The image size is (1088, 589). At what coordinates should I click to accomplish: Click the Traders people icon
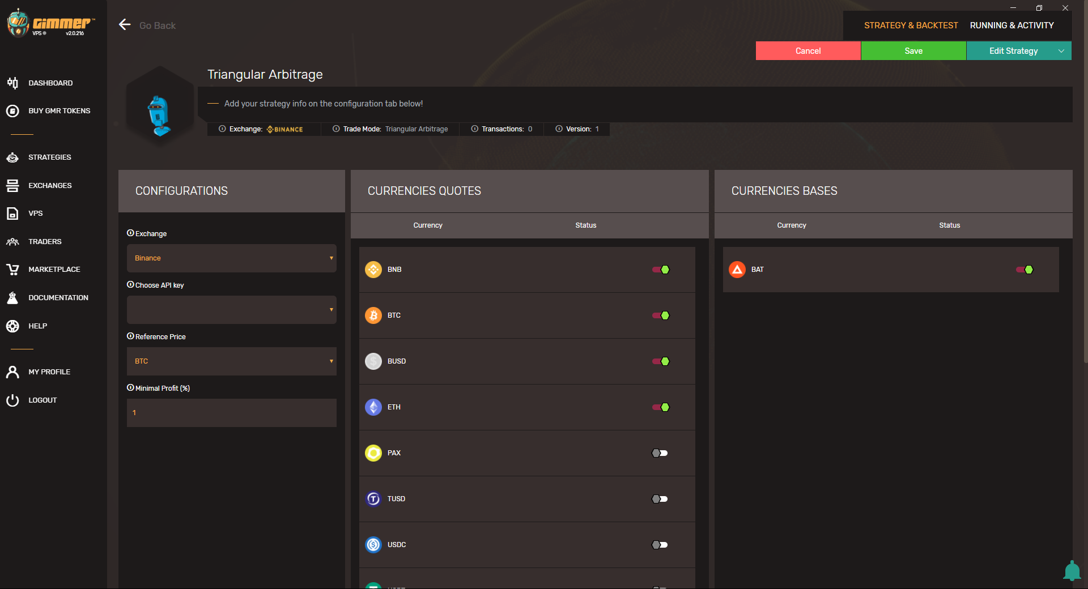point(12,242)
